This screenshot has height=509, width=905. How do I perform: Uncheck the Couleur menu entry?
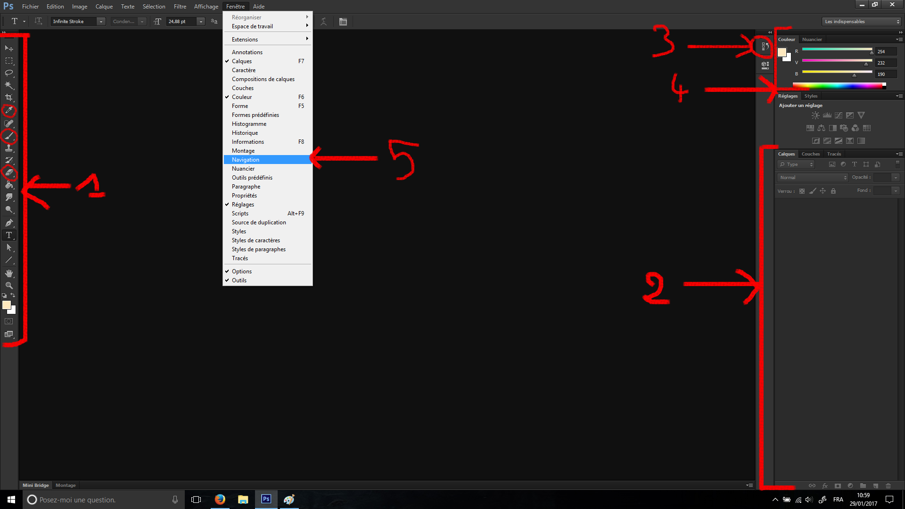coord(242,97)
